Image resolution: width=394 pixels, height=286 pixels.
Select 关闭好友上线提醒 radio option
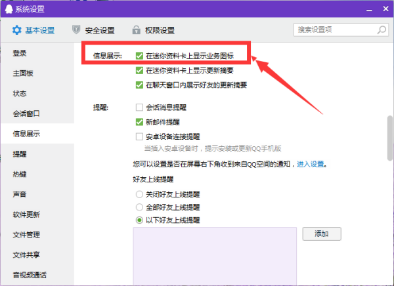[139, 194]
